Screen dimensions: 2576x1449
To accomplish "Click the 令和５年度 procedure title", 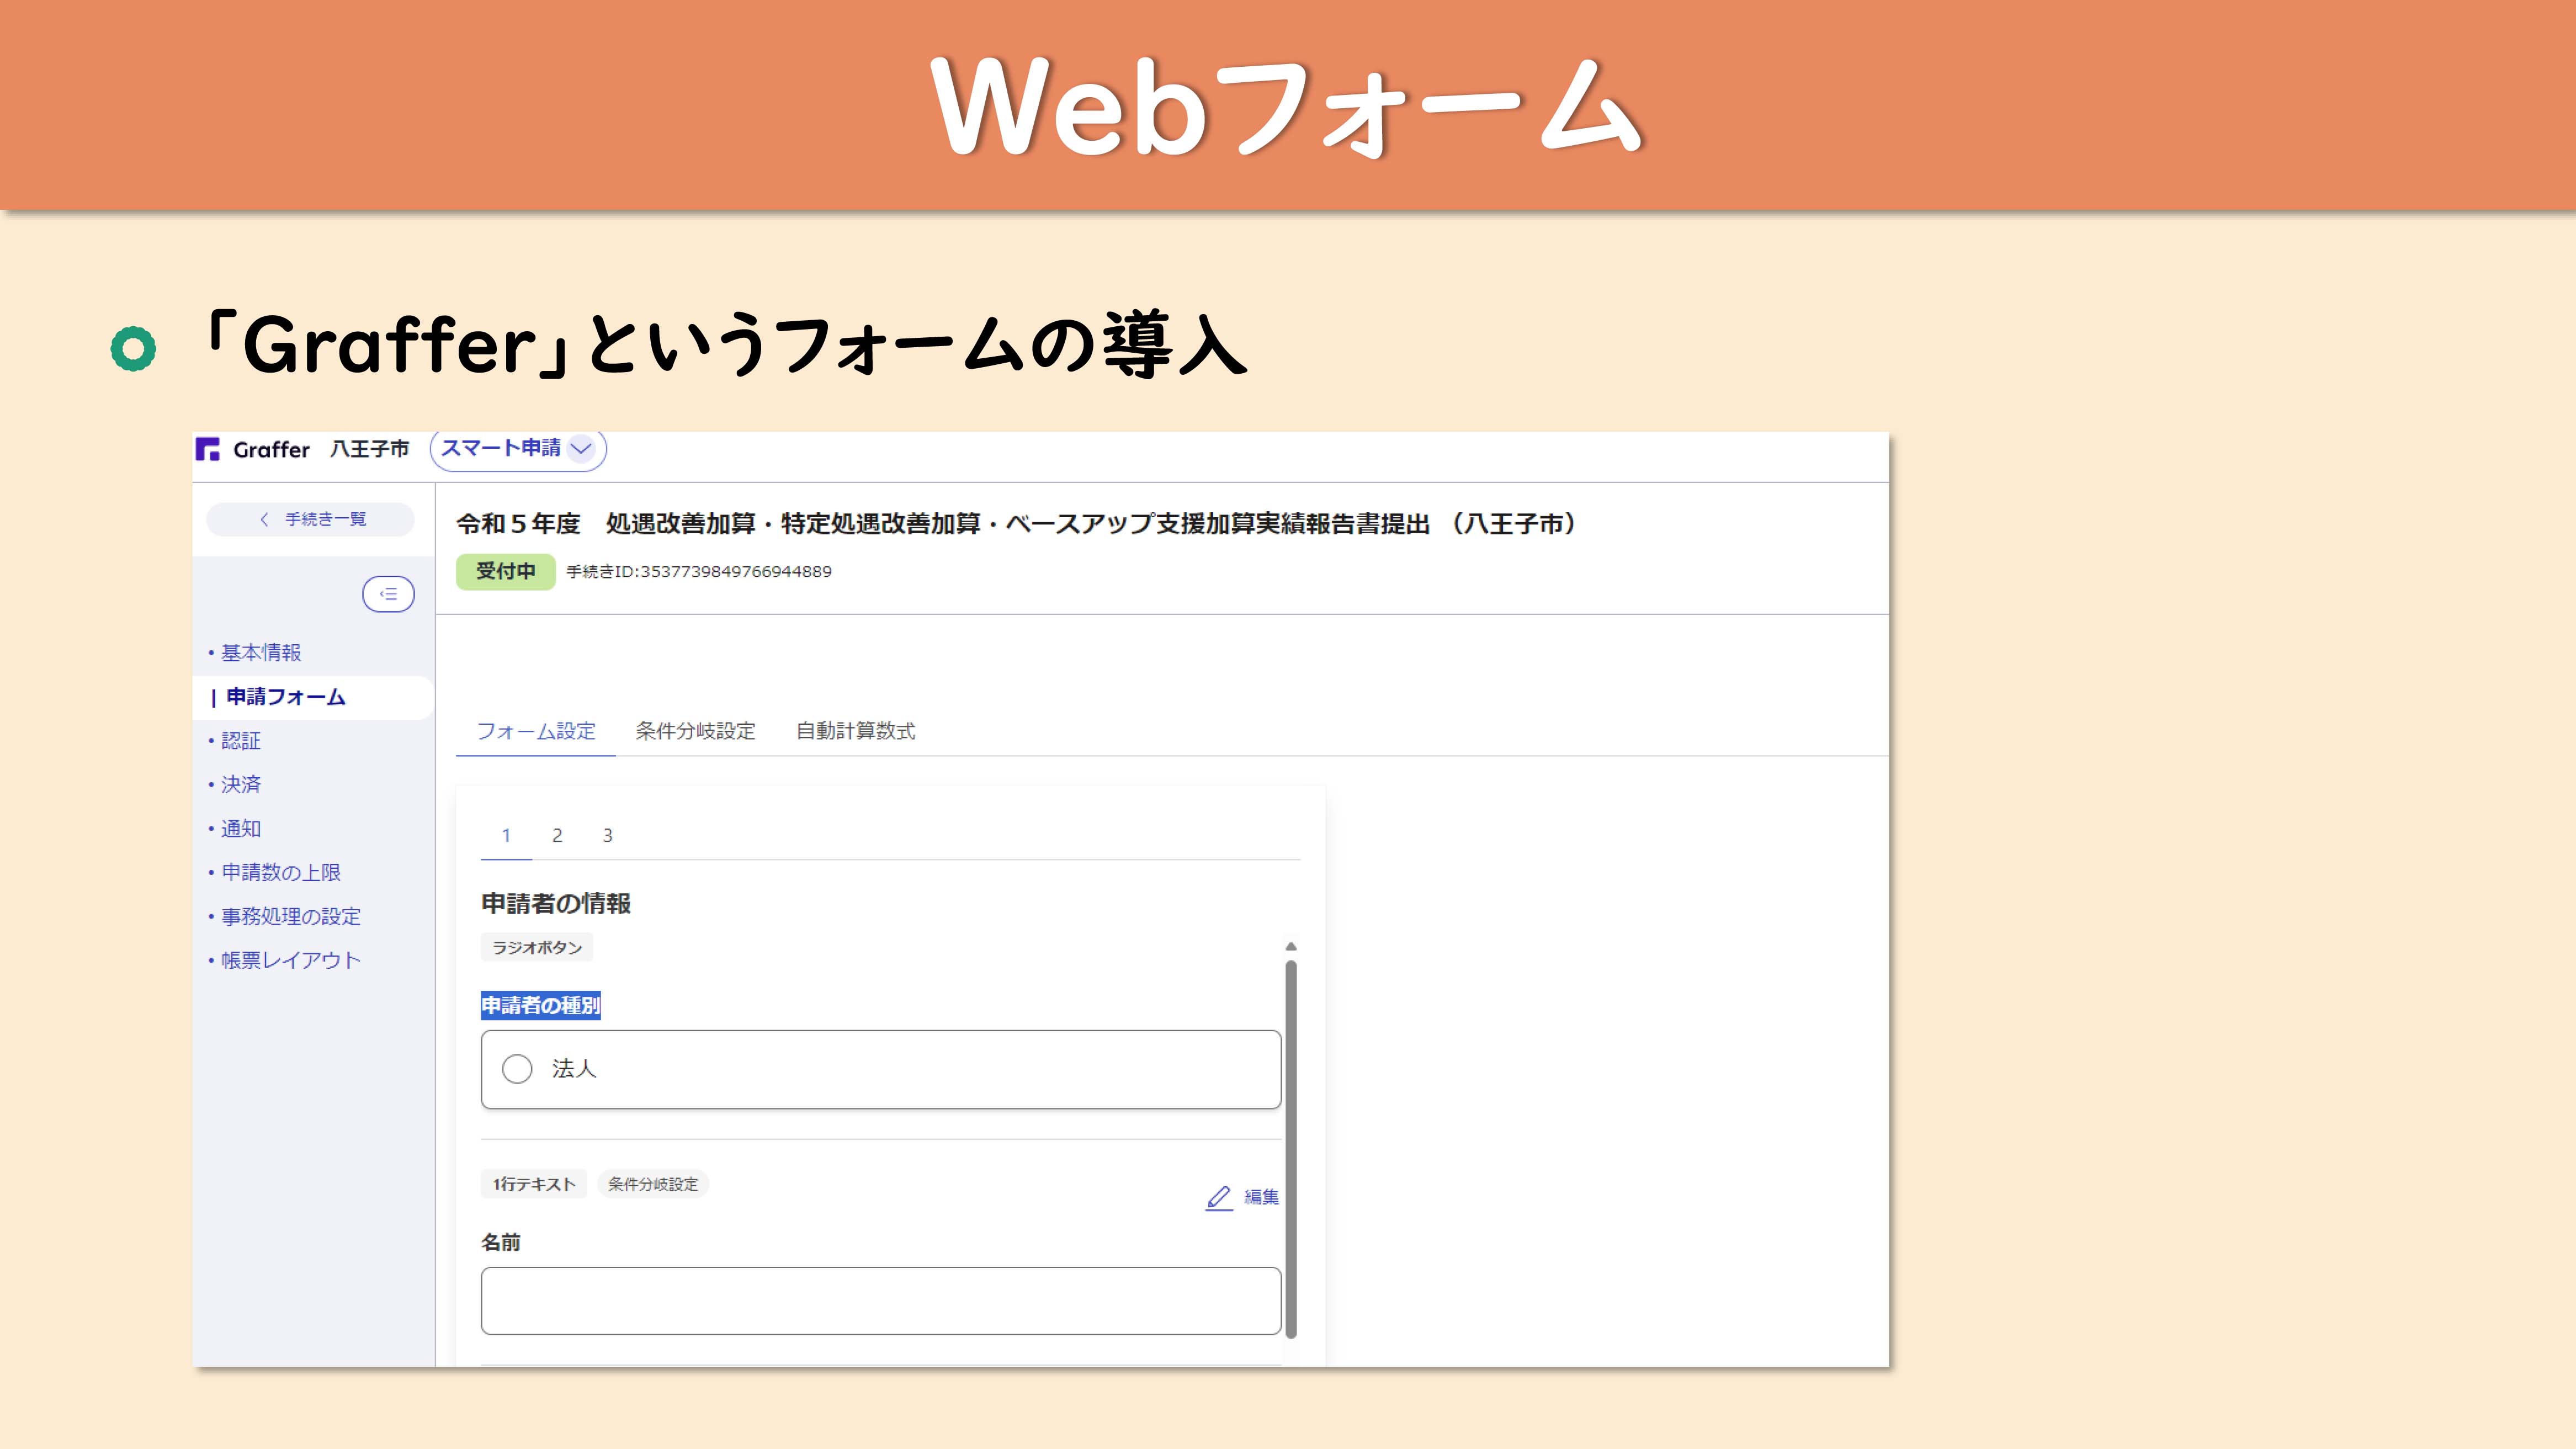I will 1016,524.
